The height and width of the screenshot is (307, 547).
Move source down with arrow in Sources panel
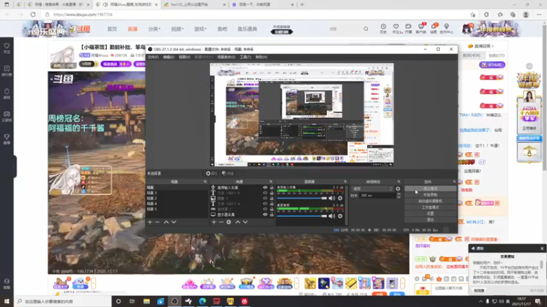(x=245, y=222)
